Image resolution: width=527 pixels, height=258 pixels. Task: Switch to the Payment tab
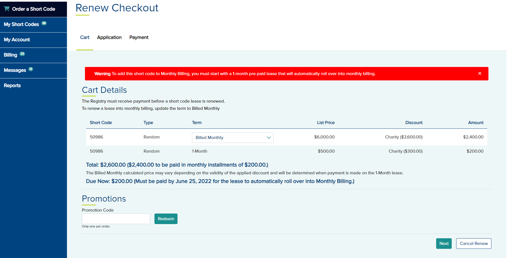tap(139, 38)
